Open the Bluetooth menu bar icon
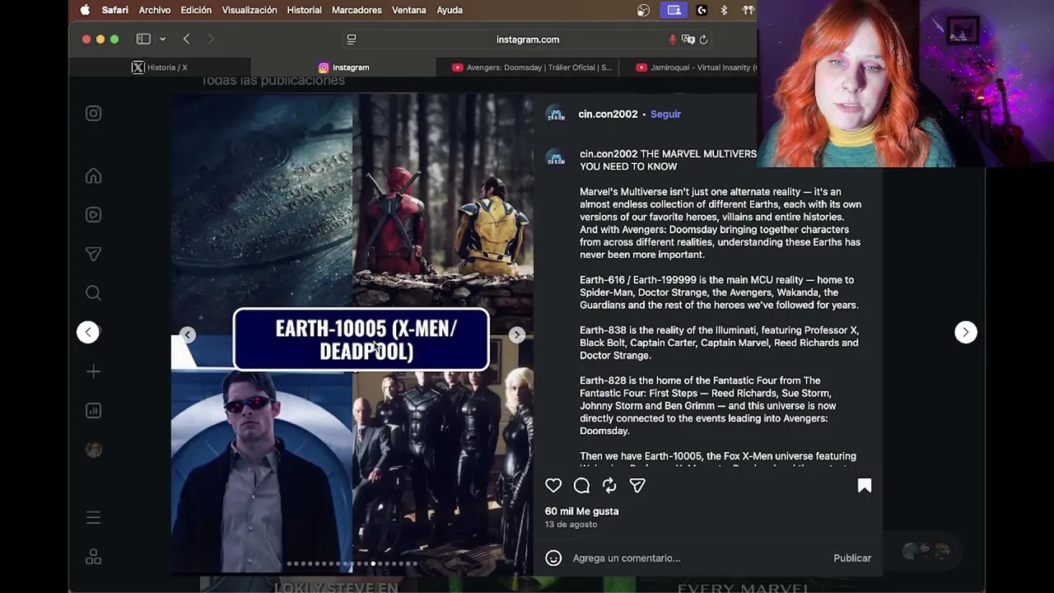Viewport: 1054px width, 593px height. (x=724, y=10)
